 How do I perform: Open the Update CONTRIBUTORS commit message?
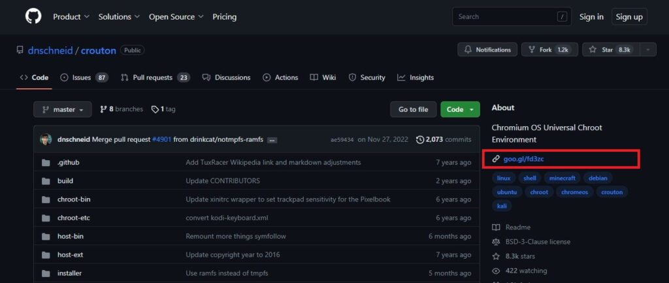[223, 180]
